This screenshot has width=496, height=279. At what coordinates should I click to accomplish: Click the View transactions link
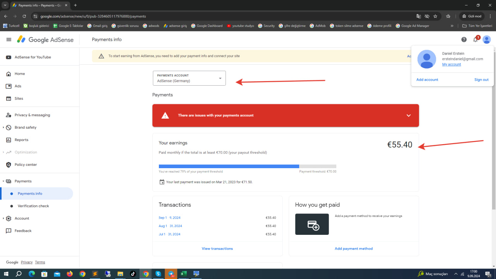tap(217, 248)
